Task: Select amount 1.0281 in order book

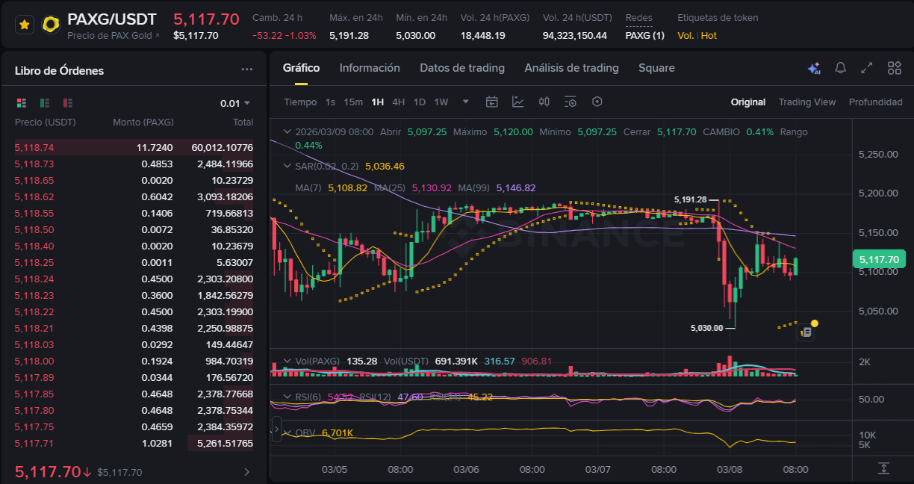Action: pos(157,443)
